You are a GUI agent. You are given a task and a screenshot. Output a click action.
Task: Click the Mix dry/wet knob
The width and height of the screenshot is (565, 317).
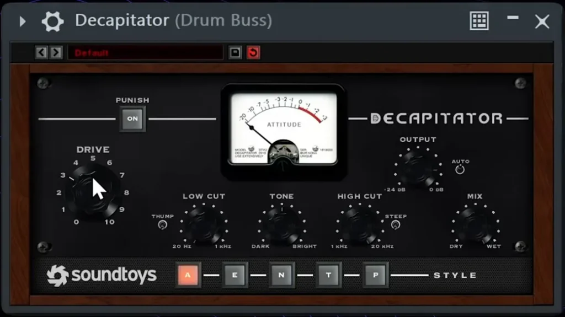(475, 226)
